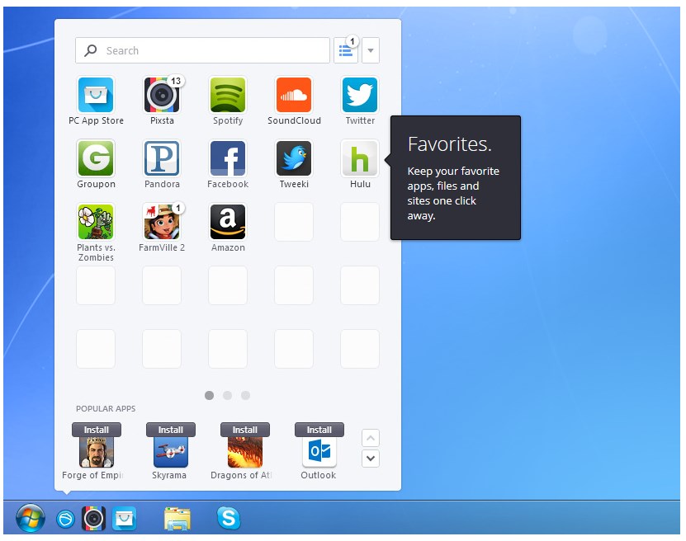The width and height of the screenshot is (686, 541).
Task: Launch Skype from the taskbar
Action: tap(229, 518)
